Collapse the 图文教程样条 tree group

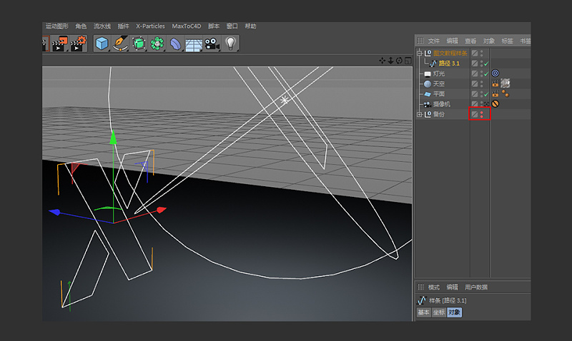pyautogui.click(x=420, y=54)
